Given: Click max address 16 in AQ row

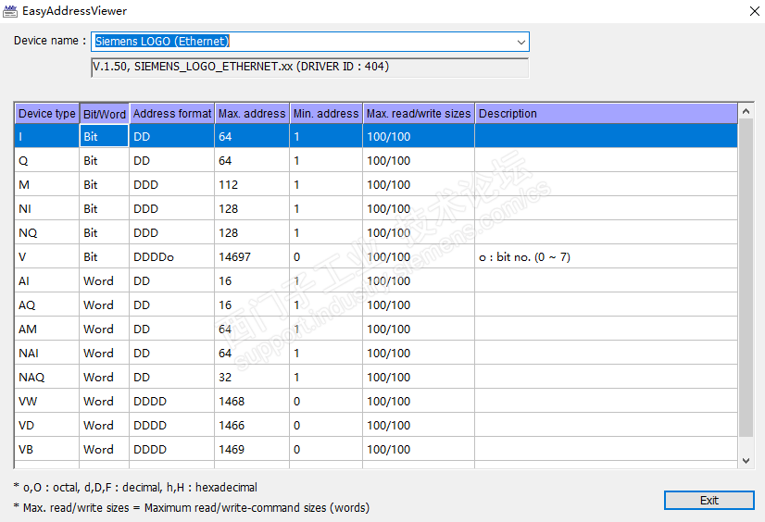Looking at the screenshot, I should pos(252,304).
